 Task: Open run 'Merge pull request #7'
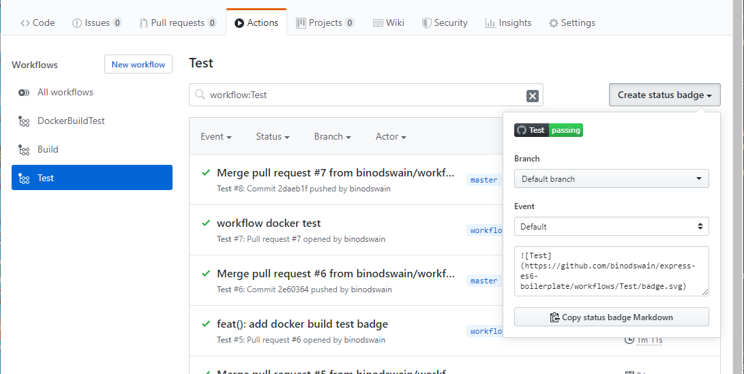pyautogui.click(x=336, y=172)
